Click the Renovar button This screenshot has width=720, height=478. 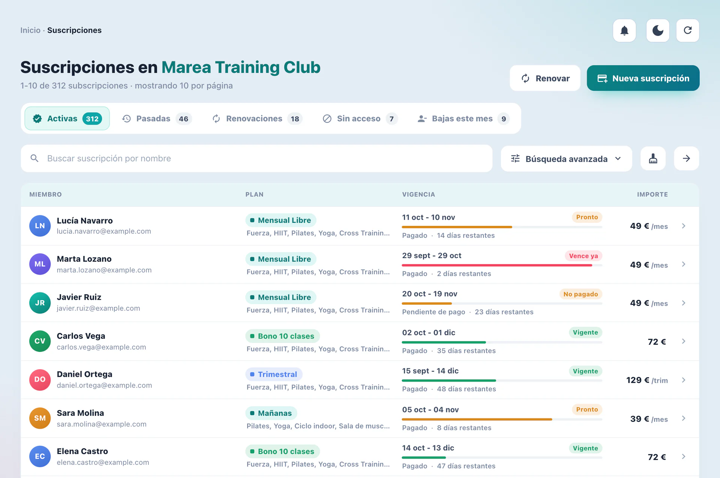click(x=545, y=78)
